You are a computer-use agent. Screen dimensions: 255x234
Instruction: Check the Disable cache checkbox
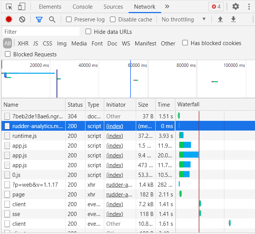113,19
